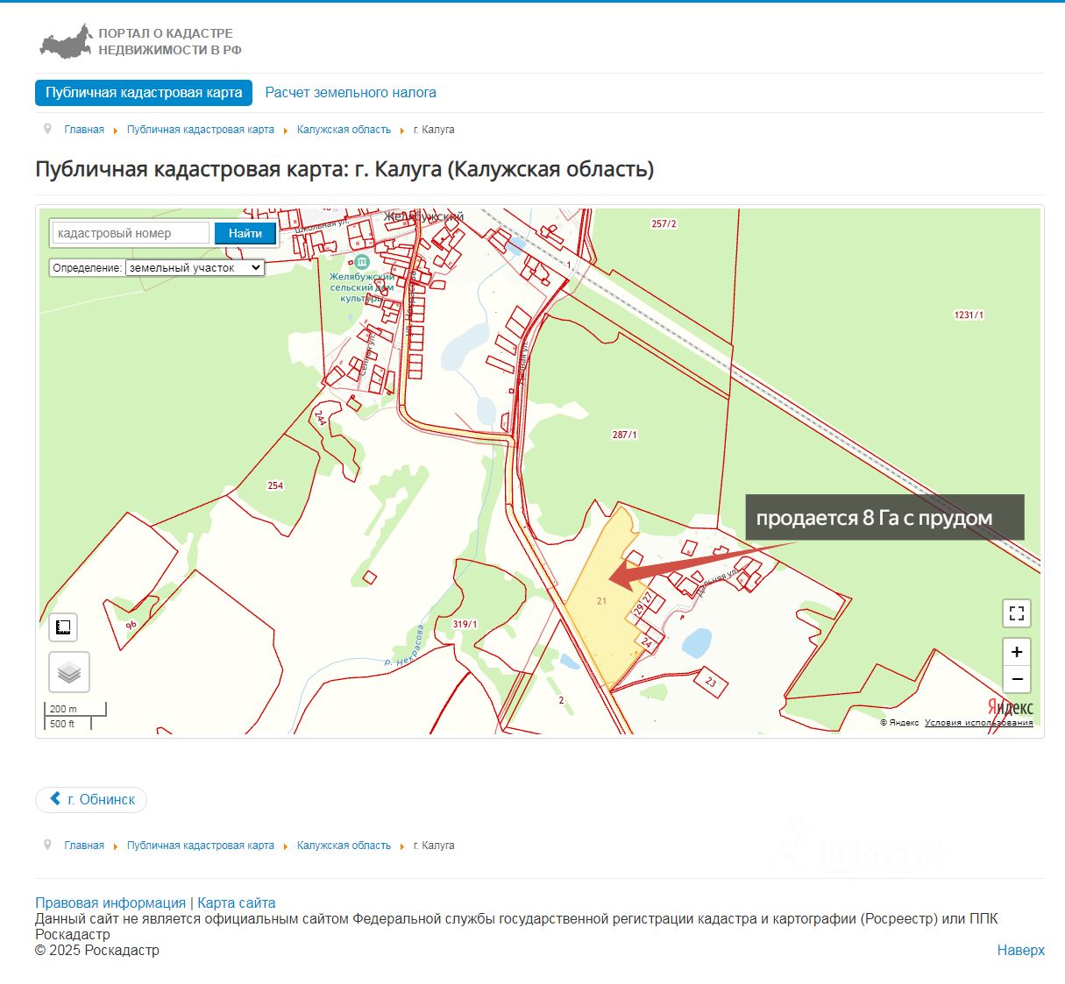Screen dimensions: 1065x984
Task: Open Правовая информация footer link
Action: point(110,903)
